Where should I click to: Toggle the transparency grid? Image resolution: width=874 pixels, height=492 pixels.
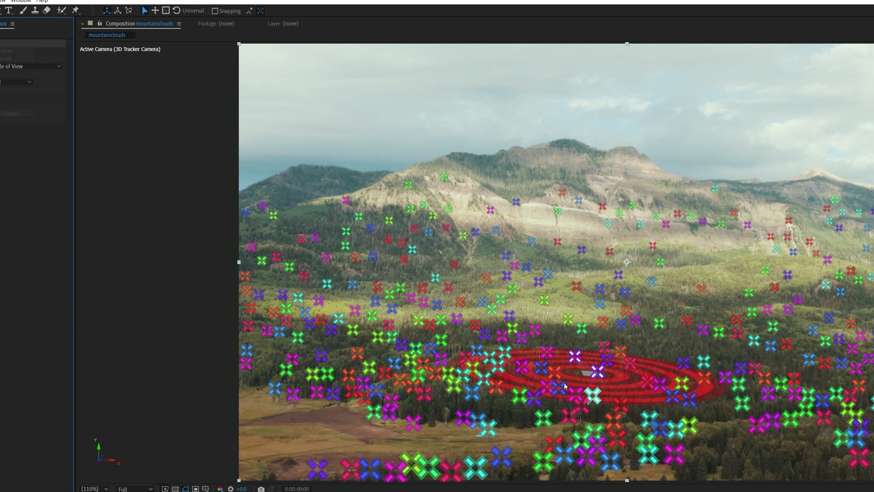coord(175,489)
